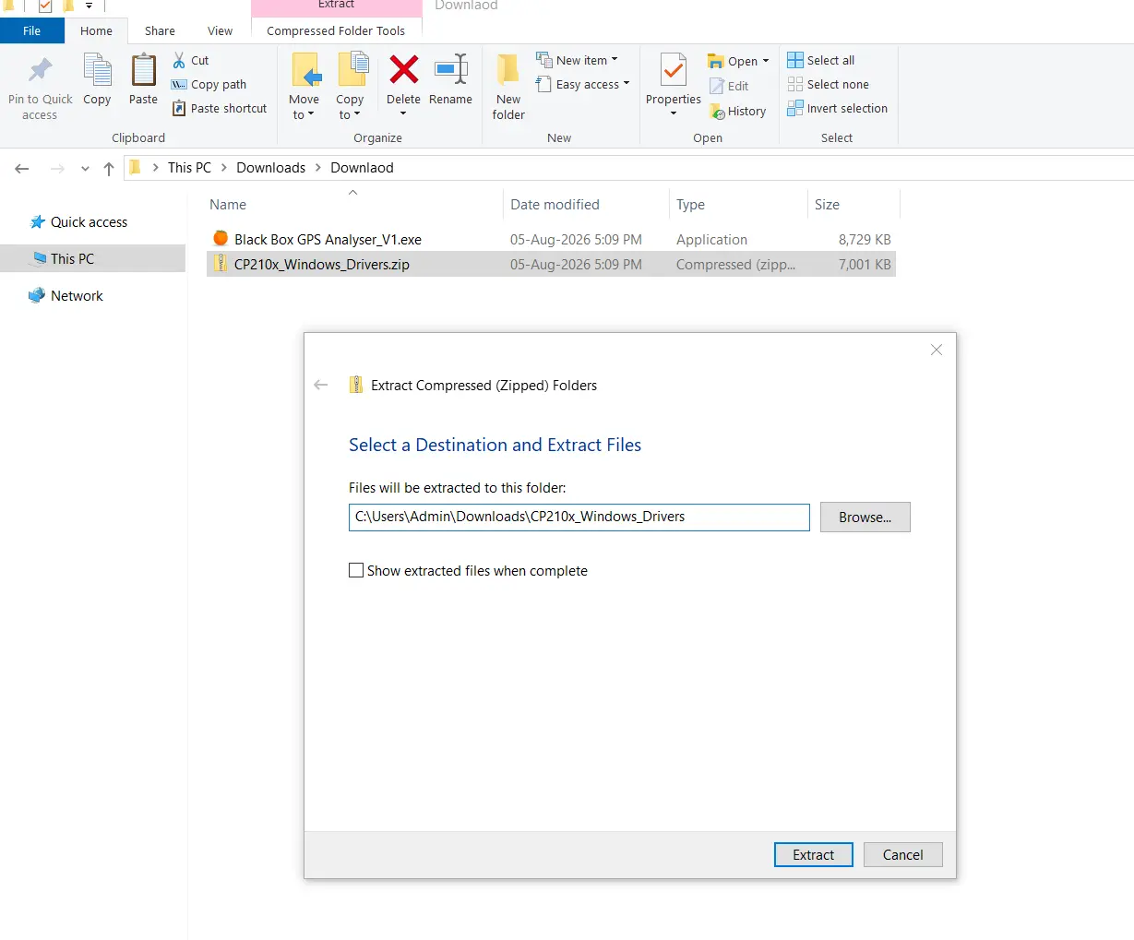
Task: Open the Copy to menu
Action: 350,88
